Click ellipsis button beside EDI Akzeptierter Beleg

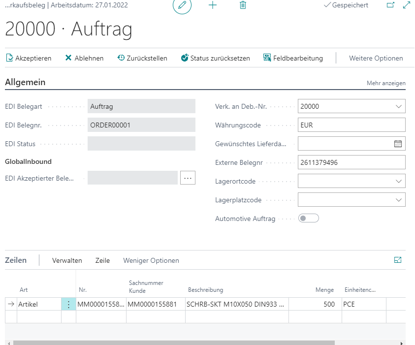188,178
